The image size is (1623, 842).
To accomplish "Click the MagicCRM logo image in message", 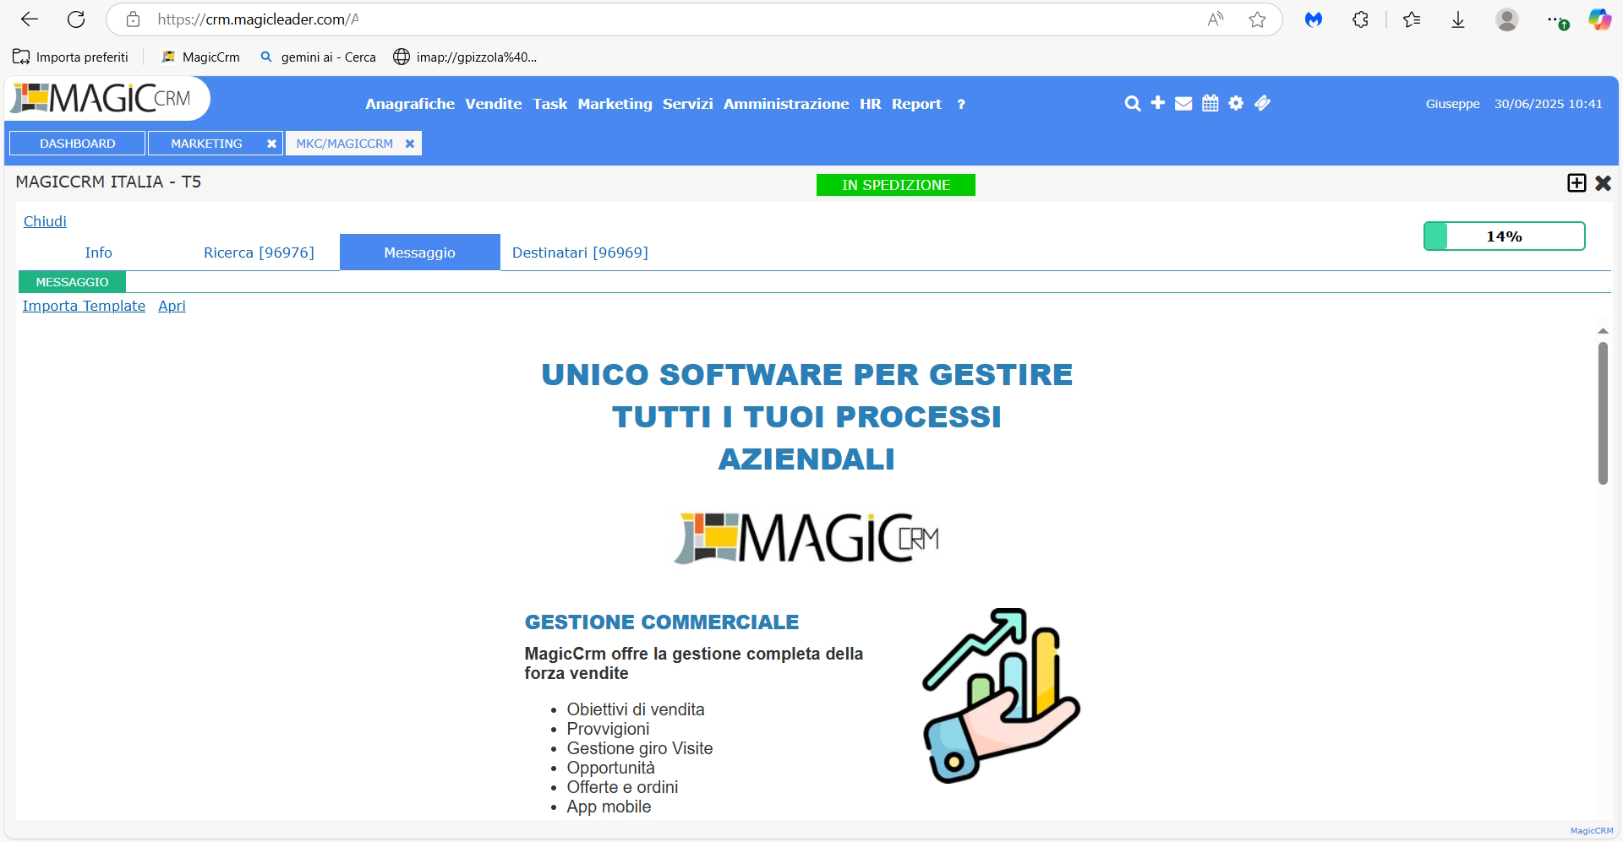I will pyautogui.click(x=807, y=538).
